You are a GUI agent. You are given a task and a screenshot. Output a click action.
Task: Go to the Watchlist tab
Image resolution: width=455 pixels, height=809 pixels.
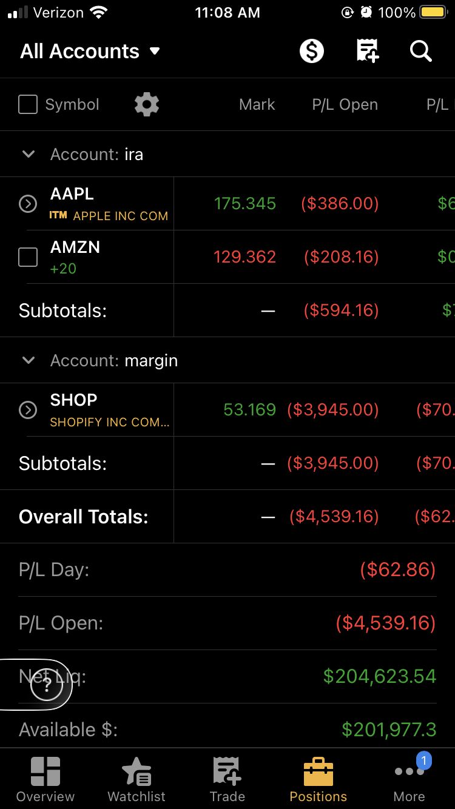tap(136, 779)
